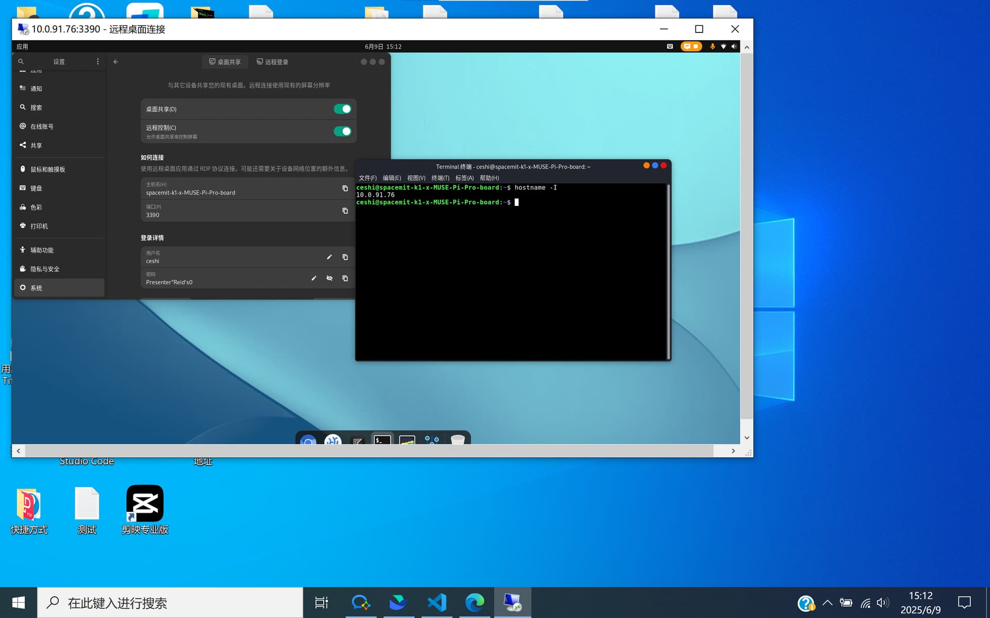The width and height of the screenshot is (990, 618).
Task: Open the terminal 标签(A) menu
Action: click(465, 178)
